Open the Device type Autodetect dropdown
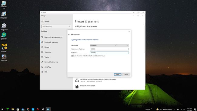This screenshot has height=111, width=197. (109, 45)
